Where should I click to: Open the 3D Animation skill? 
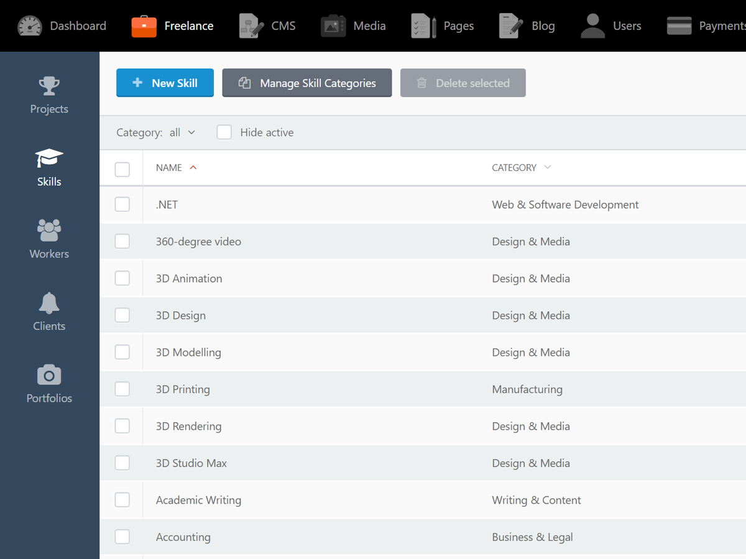pos(189,278)
